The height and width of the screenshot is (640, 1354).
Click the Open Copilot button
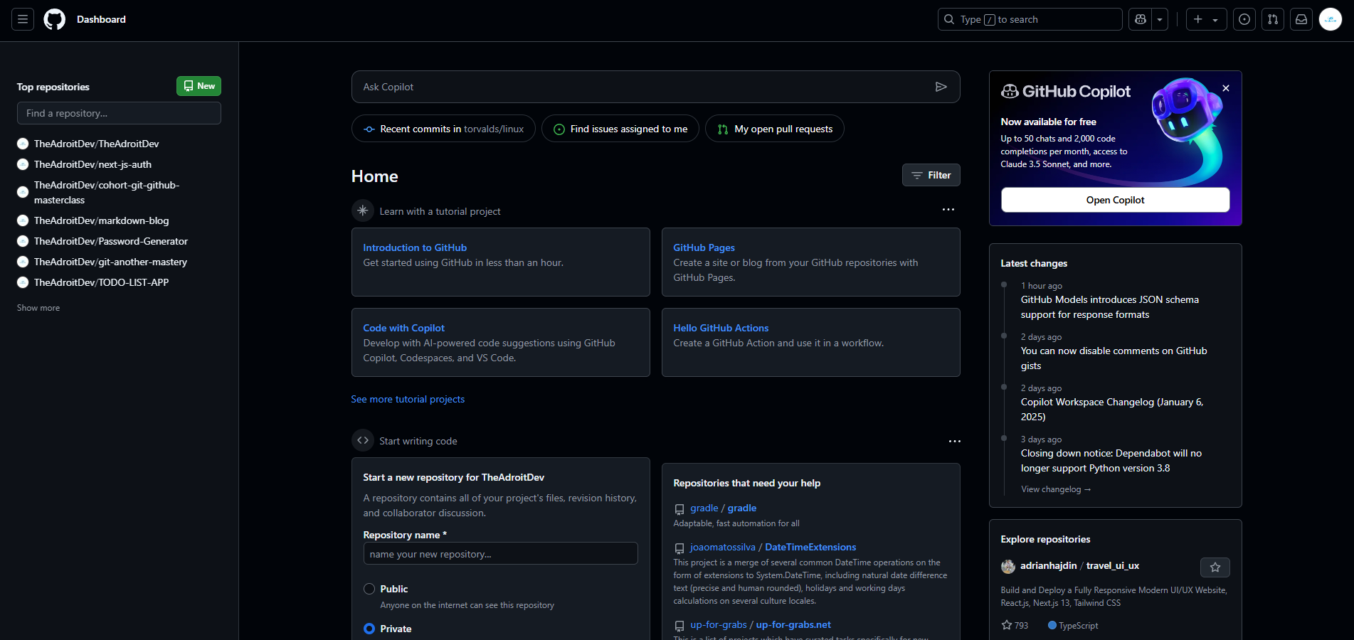tap(1115, 200)
